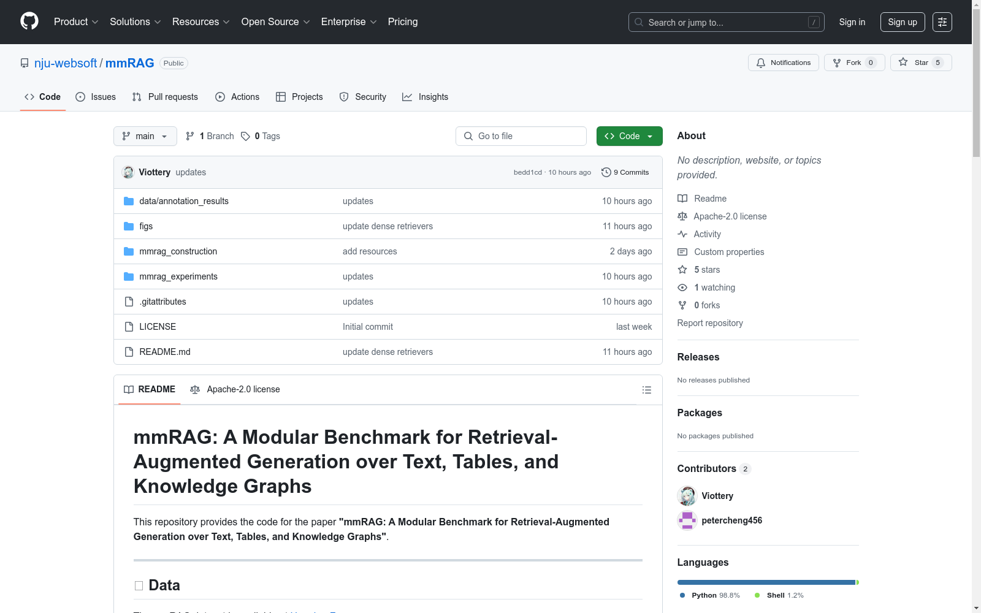Open the mmrag_experiments folder
Image resolution: width=981 pixels, height=613 pixels.
pos(178,276)
